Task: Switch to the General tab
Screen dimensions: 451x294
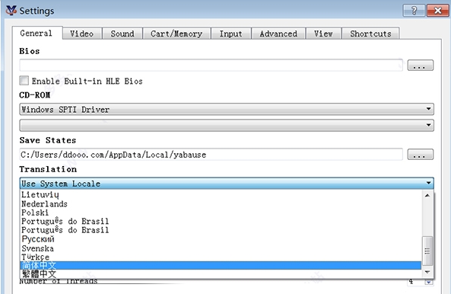Action: [37, 33]
